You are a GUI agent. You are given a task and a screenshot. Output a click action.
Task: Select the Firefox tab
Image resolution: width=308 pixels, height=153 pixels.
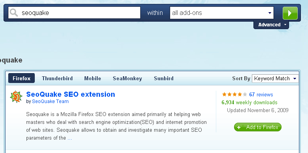(x=22, y=78)
